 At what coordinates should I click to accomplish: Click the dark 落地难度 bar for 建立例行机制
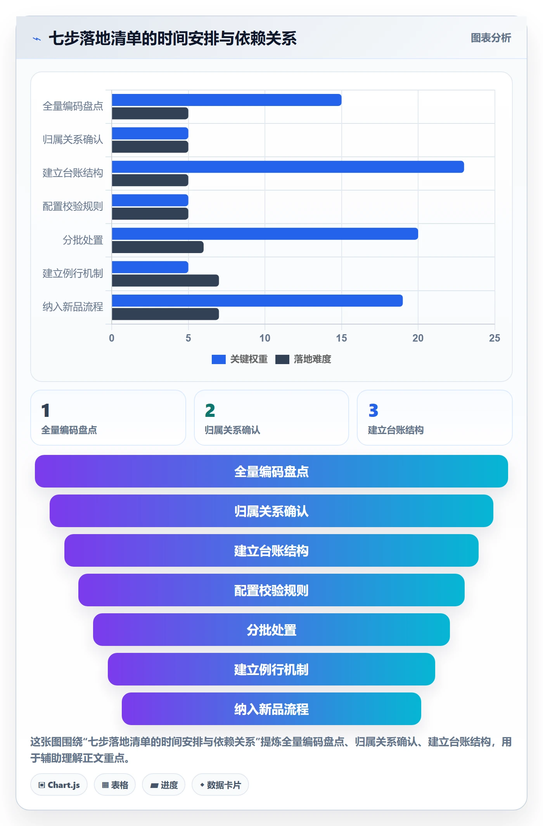coord(165,281)
